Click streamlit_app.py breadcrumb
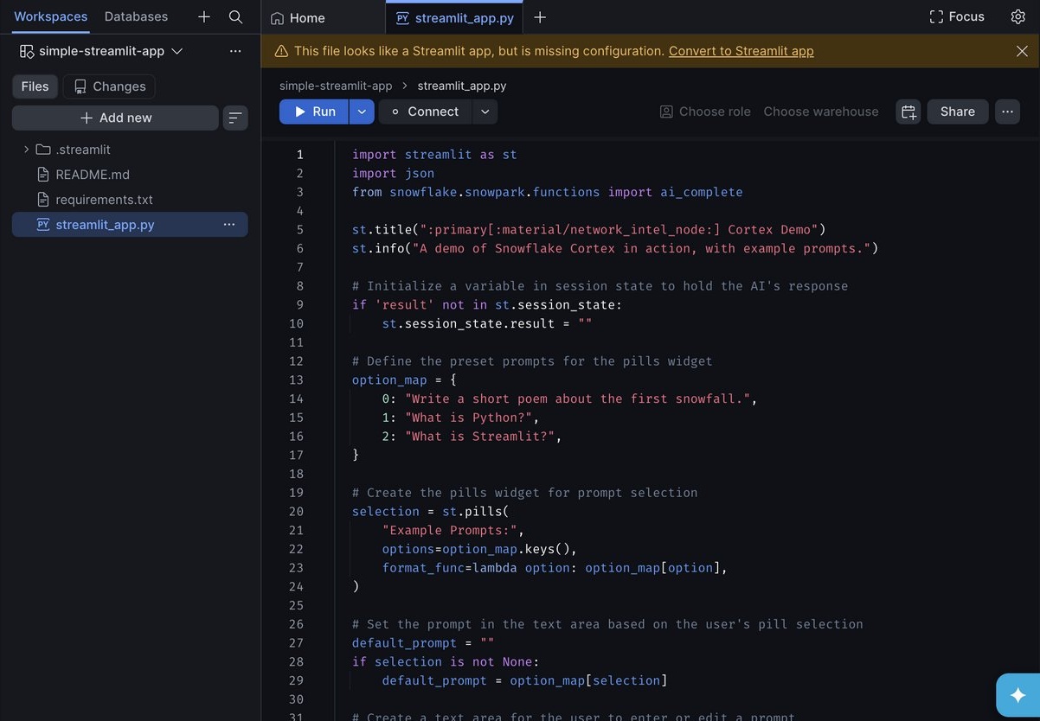The height and width of the screenshot is (721, 1040). coord(462,86)
